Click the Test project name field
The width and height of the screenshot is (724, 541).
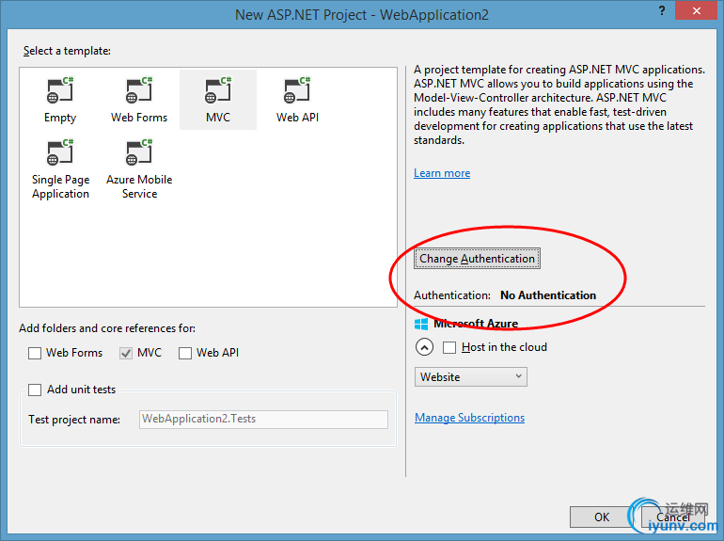click(x=263, y=419)
